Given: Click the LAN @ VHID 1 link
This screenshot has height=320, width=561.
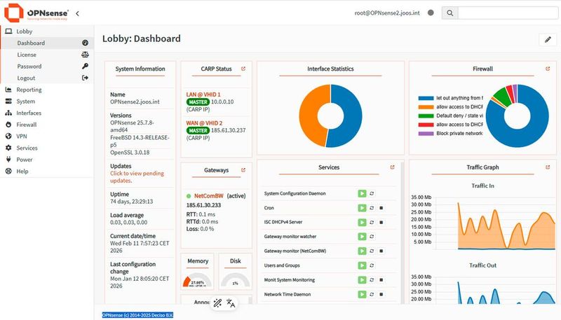Looking at the screenshot, I should (203, 95).
